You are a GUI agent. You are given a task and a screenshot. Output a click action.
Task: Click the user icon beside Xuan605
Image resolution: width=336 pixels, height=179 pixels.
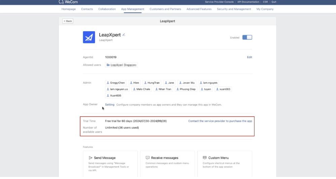coord(108,96)
